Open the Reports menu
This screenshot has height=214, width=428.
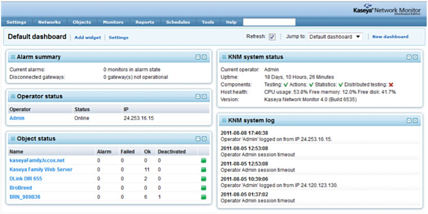pyautogui.click(x=145, y=22)
